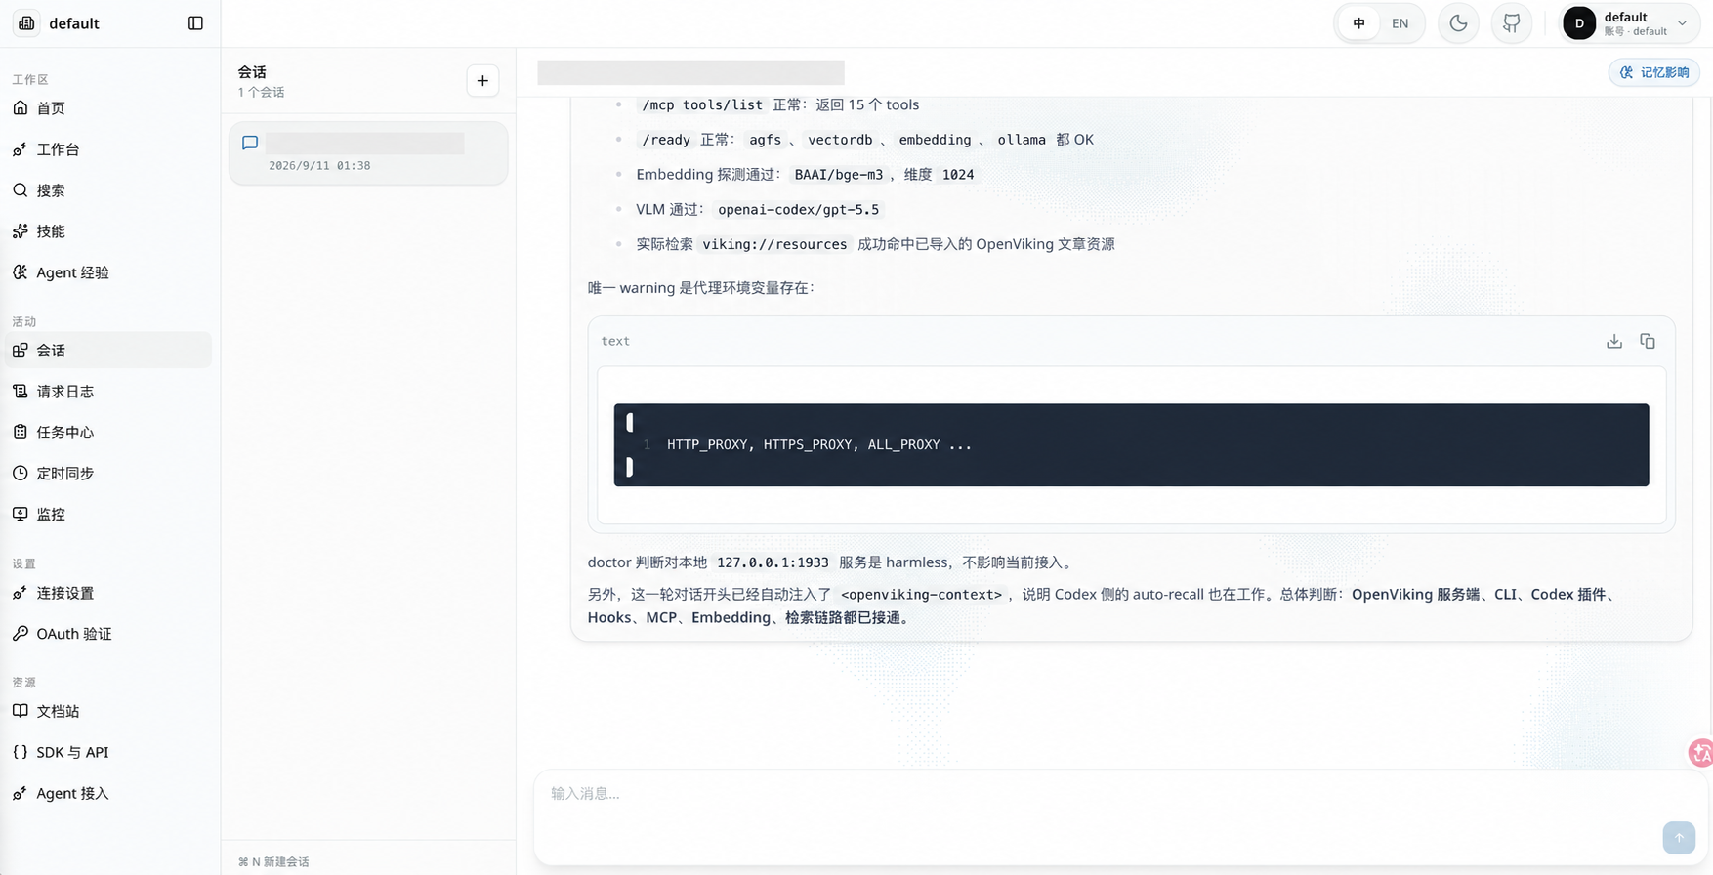Switch language to EN
Viewport: 1713px width, 875px height.
(1400, 23)
